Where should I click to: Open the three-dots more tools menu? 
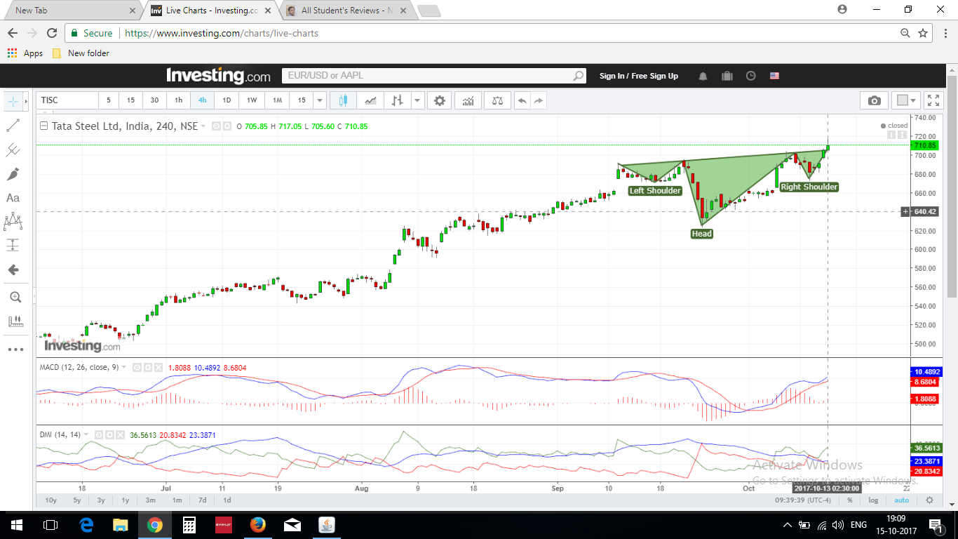(15, 349)
